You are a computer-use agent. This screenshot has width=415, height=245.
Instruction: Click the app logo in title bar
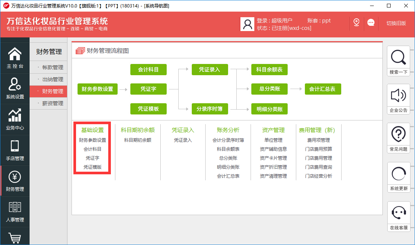click(6, 6)
